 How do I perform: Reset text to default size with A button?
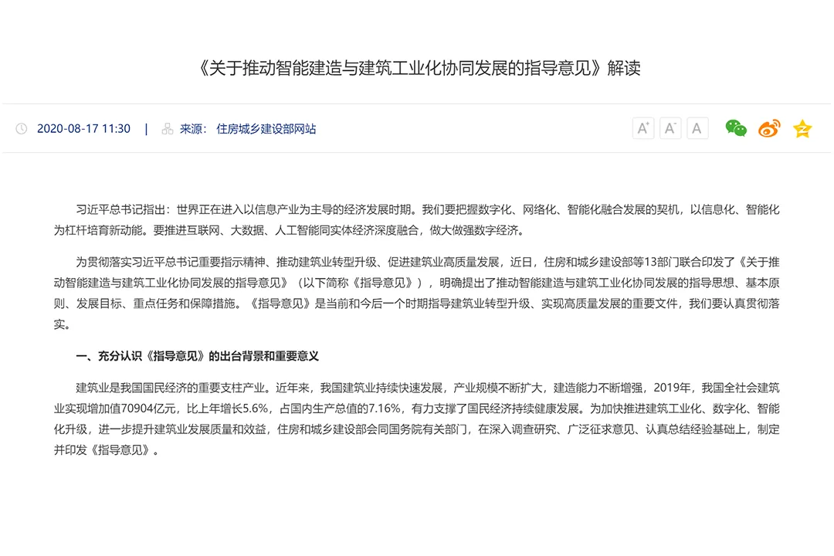pos(697,128)
